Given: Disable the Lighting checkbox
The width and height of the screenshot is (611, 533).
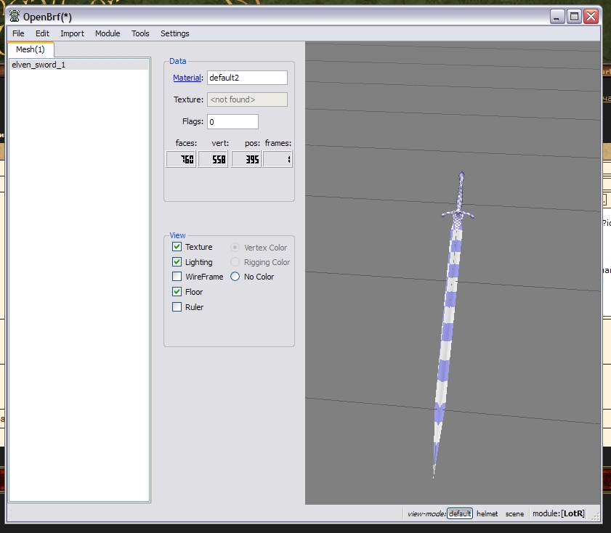Looking at the screenshot, I should click(x=177, y=262).
